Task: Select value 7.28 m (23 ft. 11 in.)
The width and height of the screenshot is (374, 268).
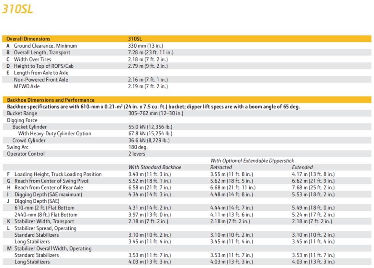Action: 151,52
